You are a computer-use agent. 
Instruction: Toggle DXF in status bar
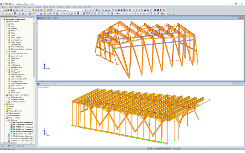179,149
